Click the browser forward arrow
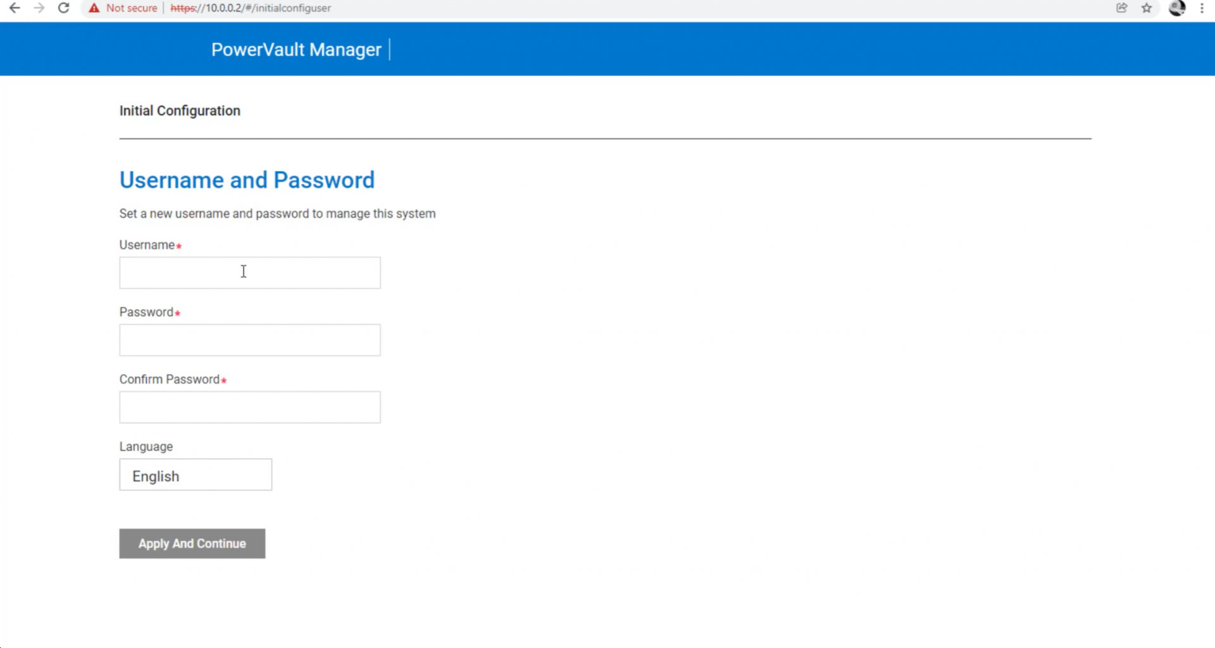This screenshot has width=1215, height=648. click(x=39, y=8)
